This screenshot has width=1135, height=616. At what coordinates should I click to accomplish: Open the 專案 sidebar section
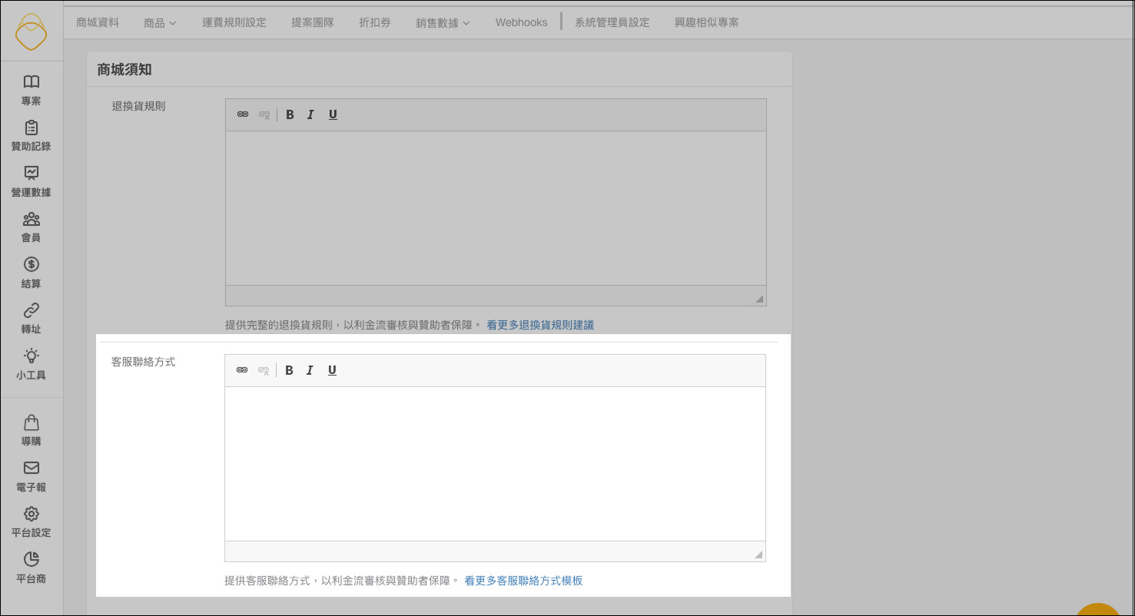point(32,90)
